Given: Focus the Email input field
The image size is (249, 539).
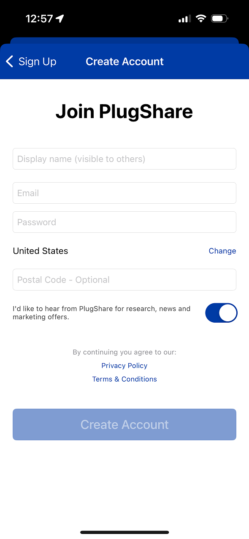Looking at the screenshot, I should (x=124, y=193).
